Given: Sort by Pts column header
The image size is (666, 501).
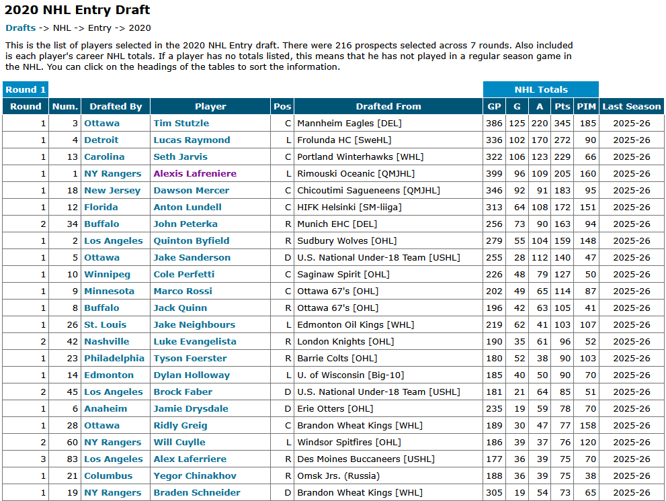Looking at the screenshot, I should pyautogui.click(x=562, y=107).
